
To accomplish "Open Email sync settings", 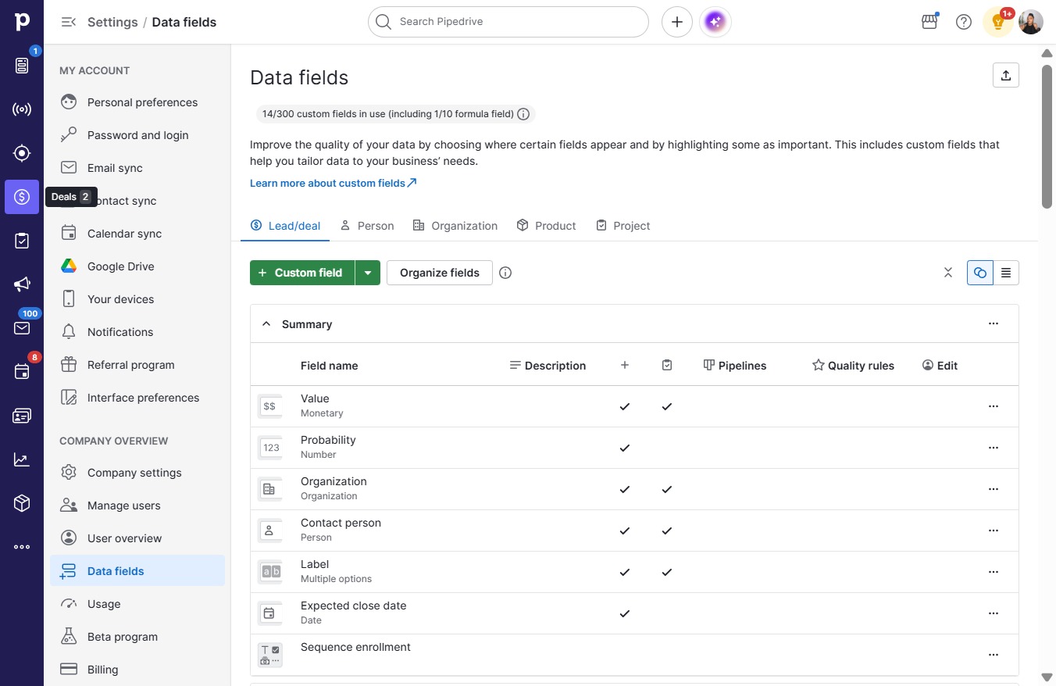I will pyautogui.click(x=137, y=168).
